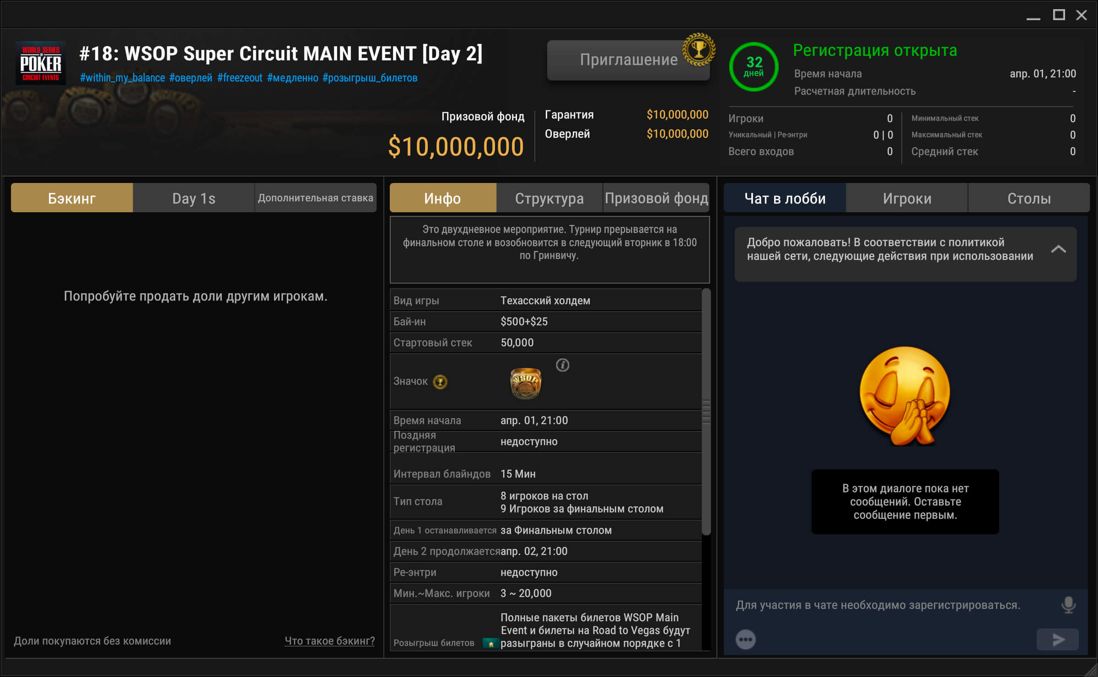The height and width of the screenshot is (677, 1098).
Task: Select the Призовой фонд tab
Action: coord(656,198)
